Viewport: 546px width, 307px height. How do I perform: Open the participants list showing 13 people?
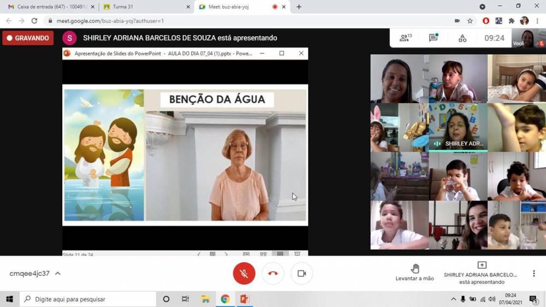[x=405, y=38]
